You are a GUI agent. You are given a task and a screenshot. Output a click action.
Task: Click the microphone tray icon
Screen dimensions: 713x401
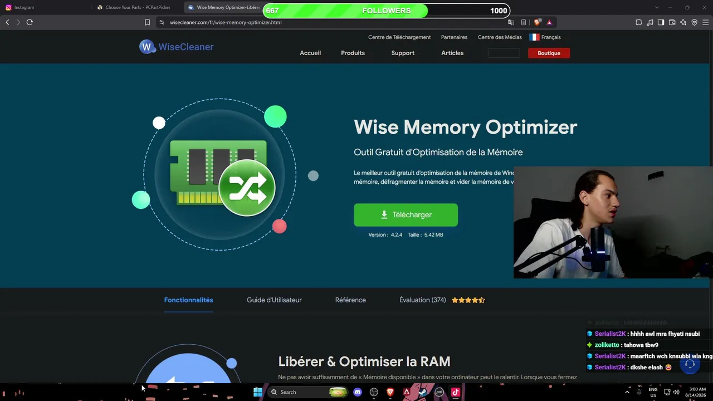(639, 392)
